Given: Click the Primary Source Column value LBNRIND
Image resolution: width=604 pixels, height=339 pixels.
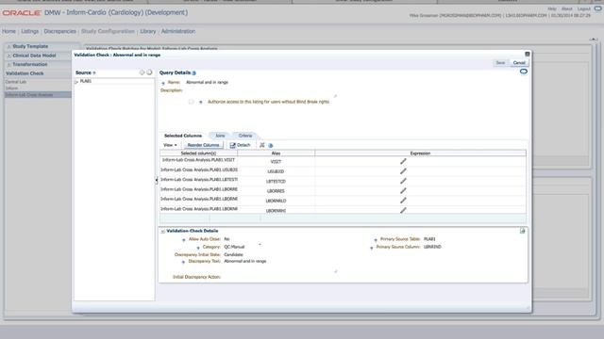Looking at the screenshot, I should pos(432,247).
